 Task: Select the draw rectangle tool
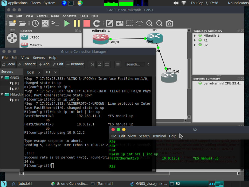point(130,23)
